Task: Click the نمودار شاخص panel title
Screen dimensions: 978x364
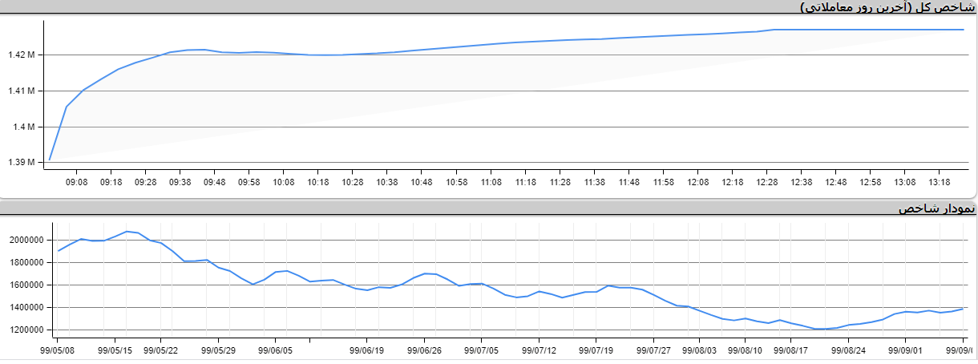Action: (936, 208)
